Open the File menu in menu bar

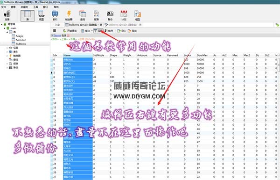[x=4, y=7]
